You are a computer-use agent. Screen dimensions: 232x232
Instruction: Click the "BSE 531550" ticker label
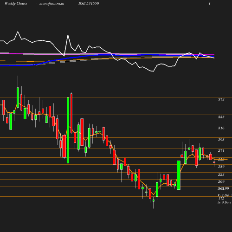[89, 3]
